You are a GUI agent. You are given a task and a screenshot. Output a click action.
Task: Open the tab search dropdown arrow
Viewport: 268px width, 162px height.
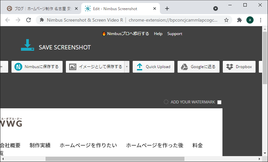click(x=216, y=9)
